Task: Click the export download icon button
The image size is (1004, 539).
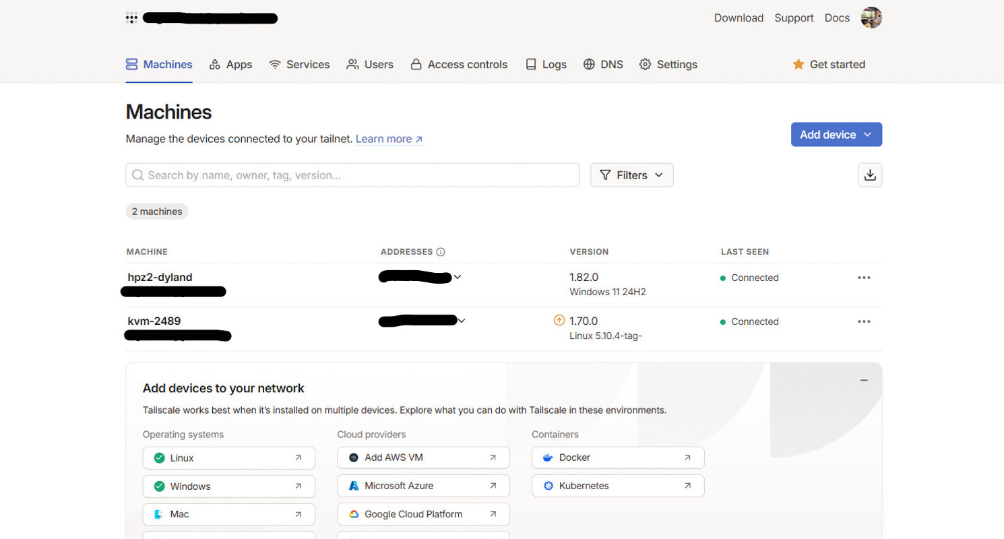Action: click(x=870, y=175)
